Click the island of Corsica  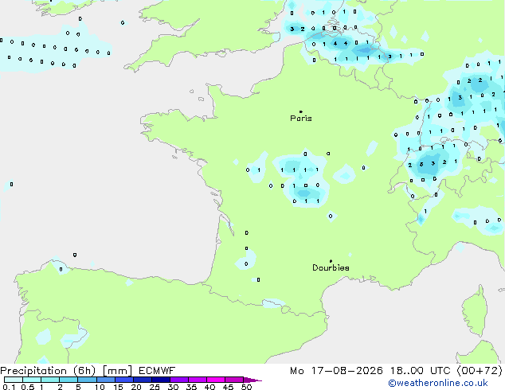[475, 310]
